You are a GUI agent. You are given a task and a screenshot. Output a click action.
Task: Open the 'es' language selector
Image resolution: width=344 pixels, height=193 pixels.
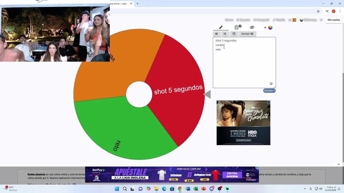point(292,20)
